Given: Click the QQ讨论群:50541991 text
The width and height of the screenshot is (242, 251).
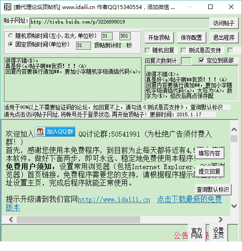Looking at the screenshot, I should tap(109, 134).
